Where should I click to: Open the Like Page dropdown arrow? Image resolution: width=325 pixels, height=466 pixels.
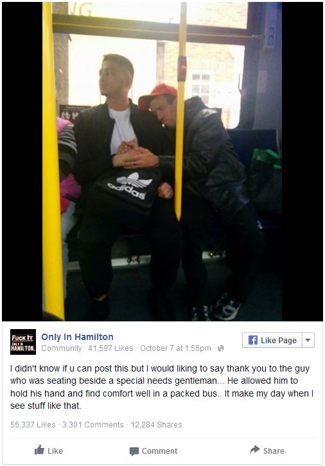(x=308, y=340)
